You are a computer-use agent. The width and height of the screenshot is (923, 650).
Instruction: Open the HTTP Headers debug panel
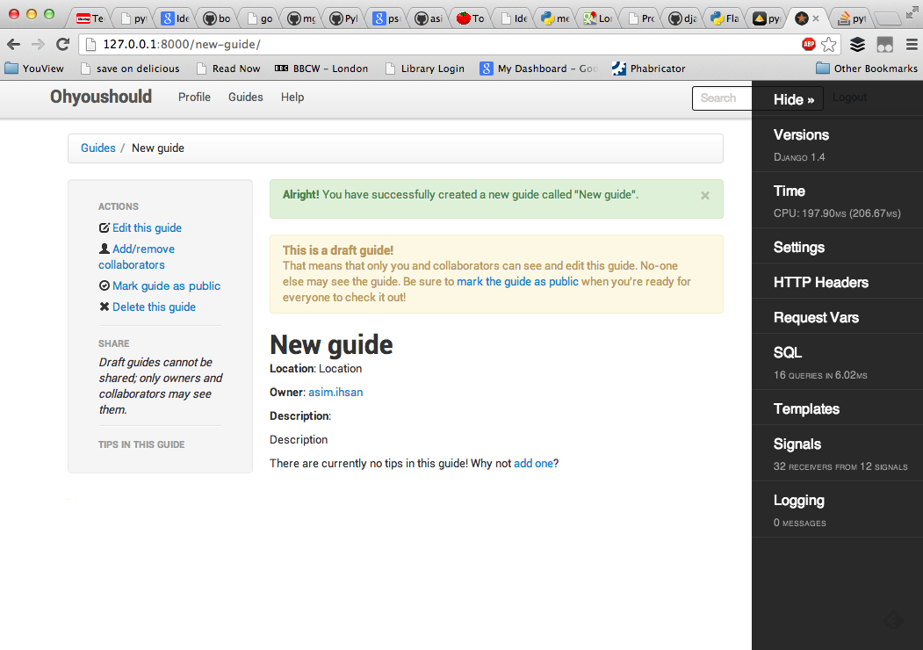coord(837,281)
